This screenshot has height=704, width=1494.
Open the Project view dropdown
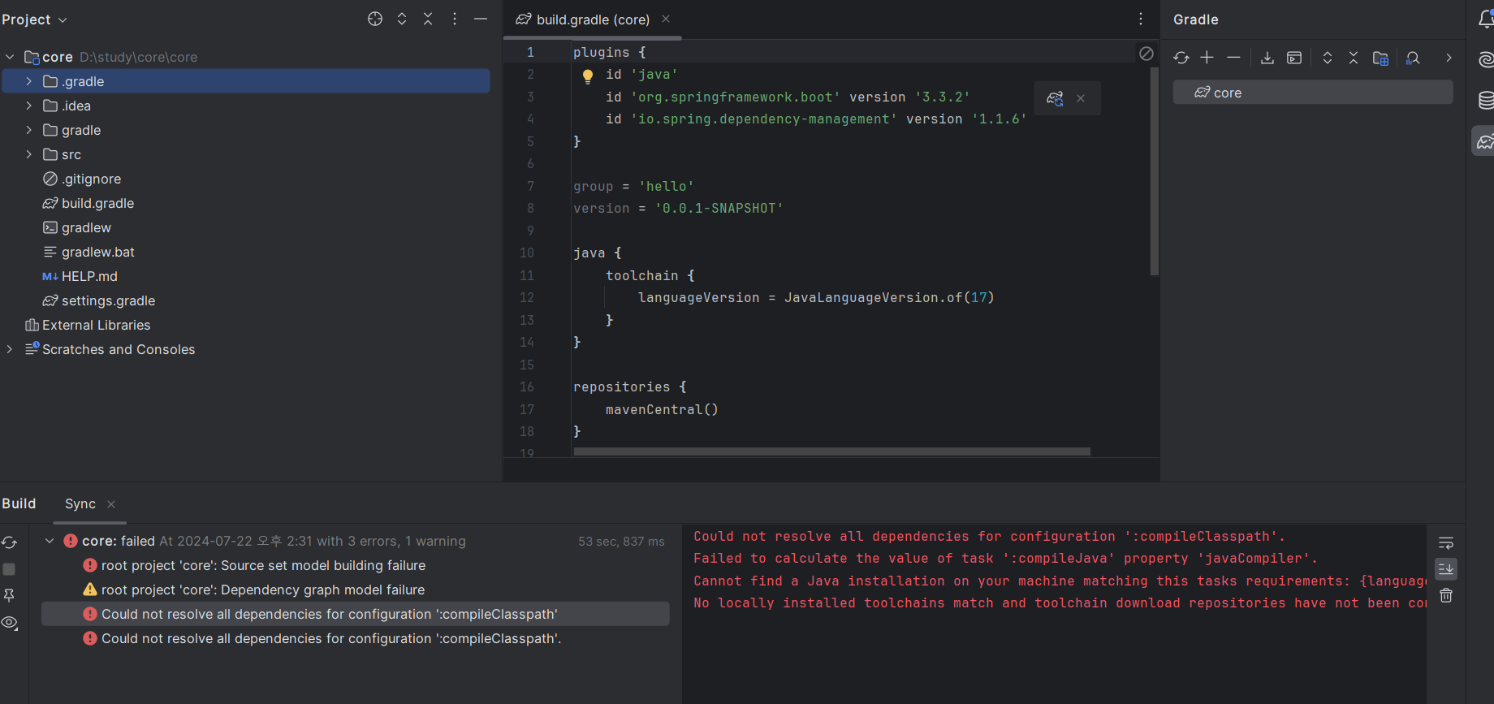click(34, 19)
